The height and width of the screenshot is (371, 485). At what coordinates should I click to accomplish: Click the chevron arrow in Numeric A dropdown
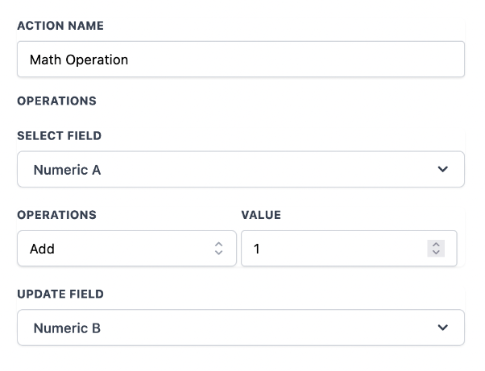tap(441, 170)
